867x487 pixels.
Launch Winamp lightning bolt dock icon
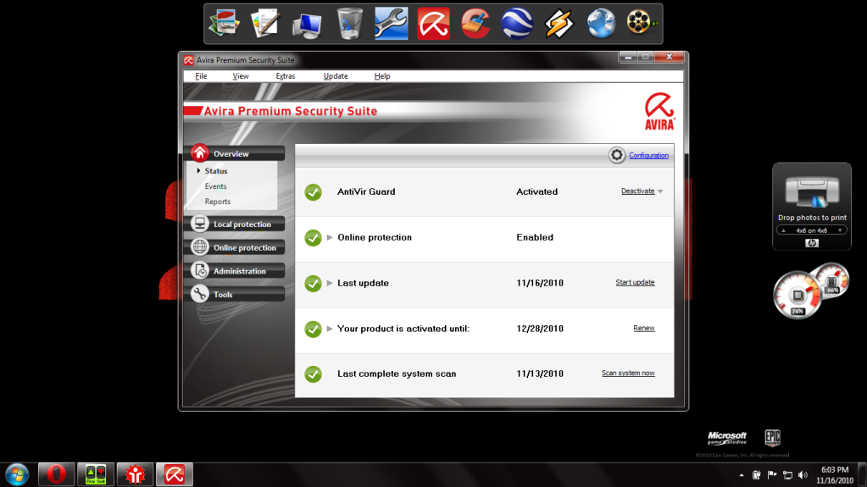[x=559, y=24]
